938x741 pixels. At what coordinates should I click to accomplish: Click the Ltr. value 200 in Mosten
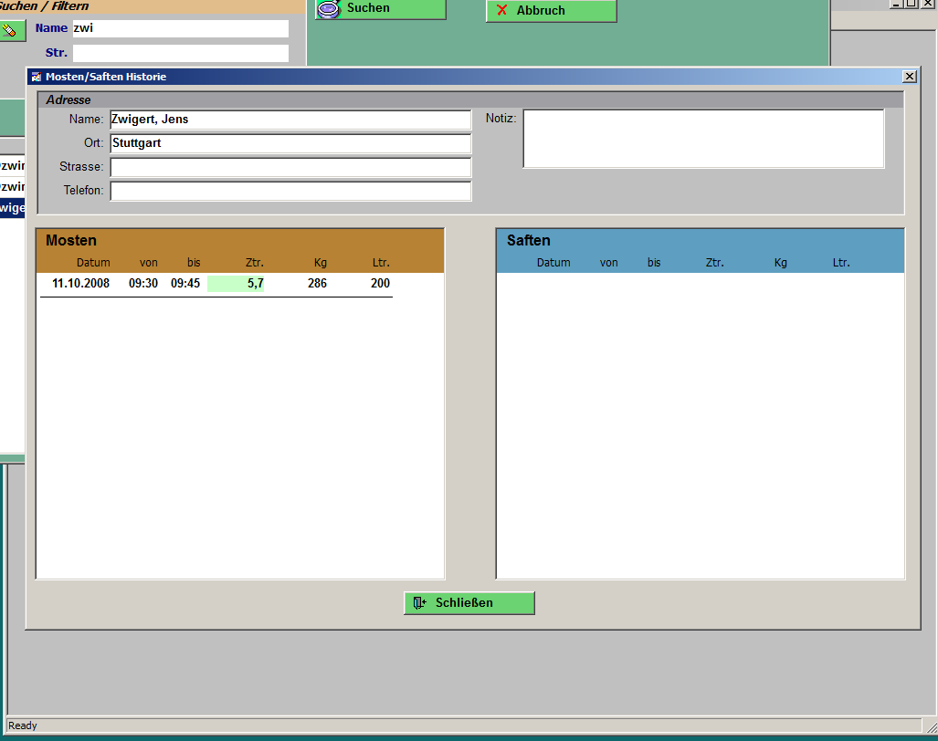click(x=380, y=284)
